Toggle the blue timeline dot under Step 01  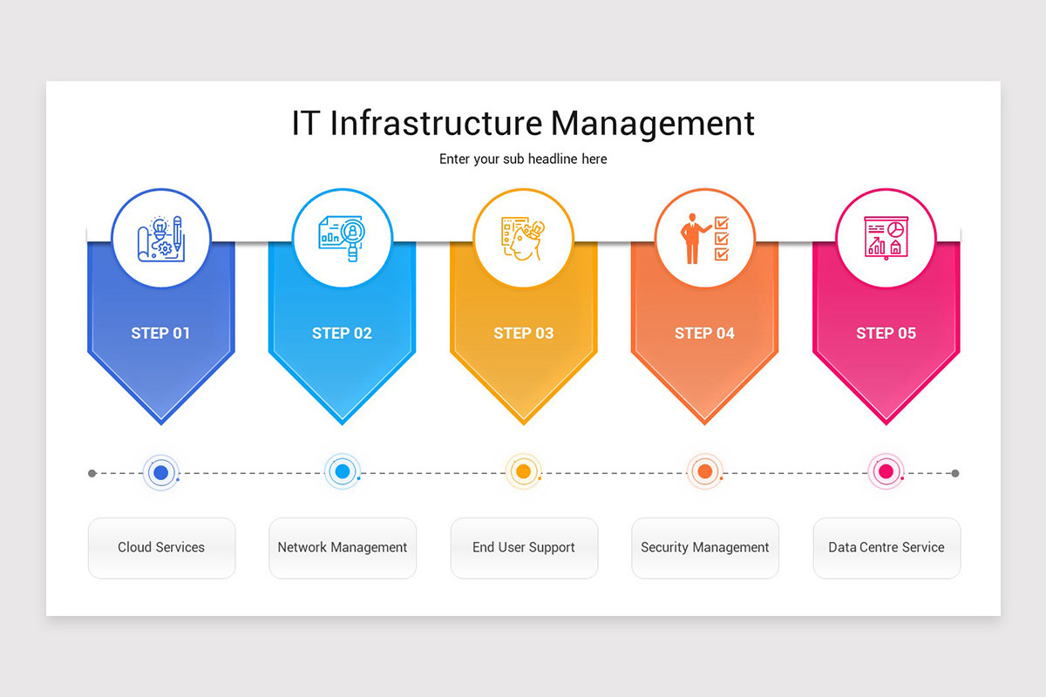pyautogui.click(x=160, y=472)
